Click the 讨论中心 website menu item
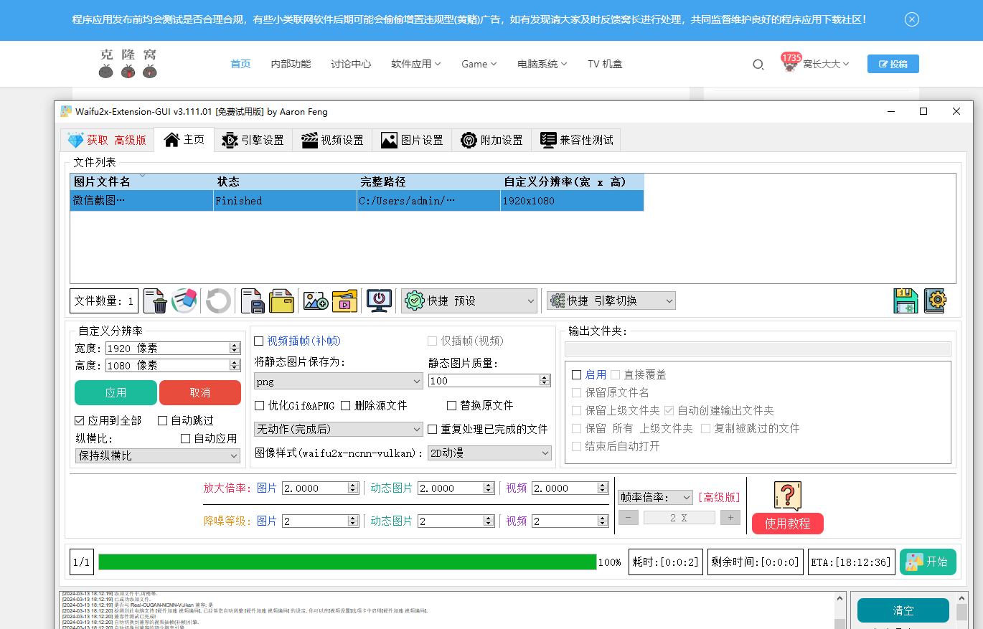Screen dimensions: 983x629 351,64
